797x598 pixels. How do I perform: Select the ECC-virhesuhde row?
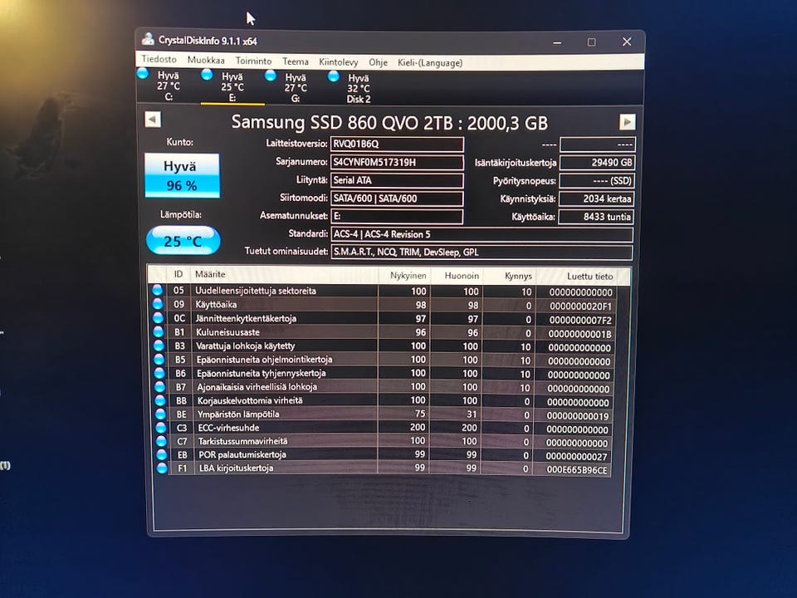pos(384,428)
